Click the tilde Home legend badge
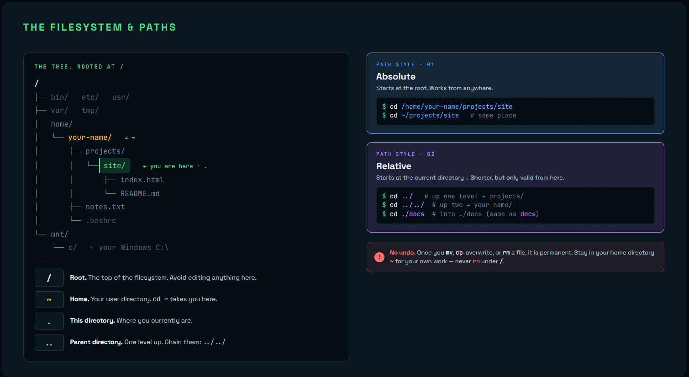 (x=49, y=299)
